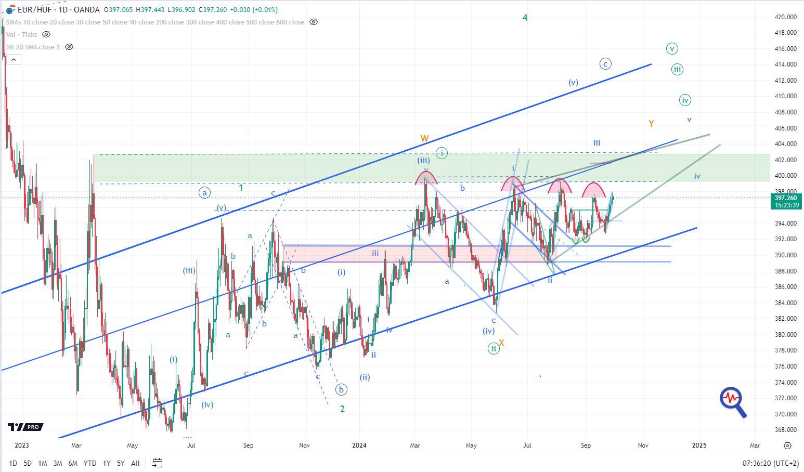Select the 1M time range
This screenshot has width=804, height=472.
43,463
